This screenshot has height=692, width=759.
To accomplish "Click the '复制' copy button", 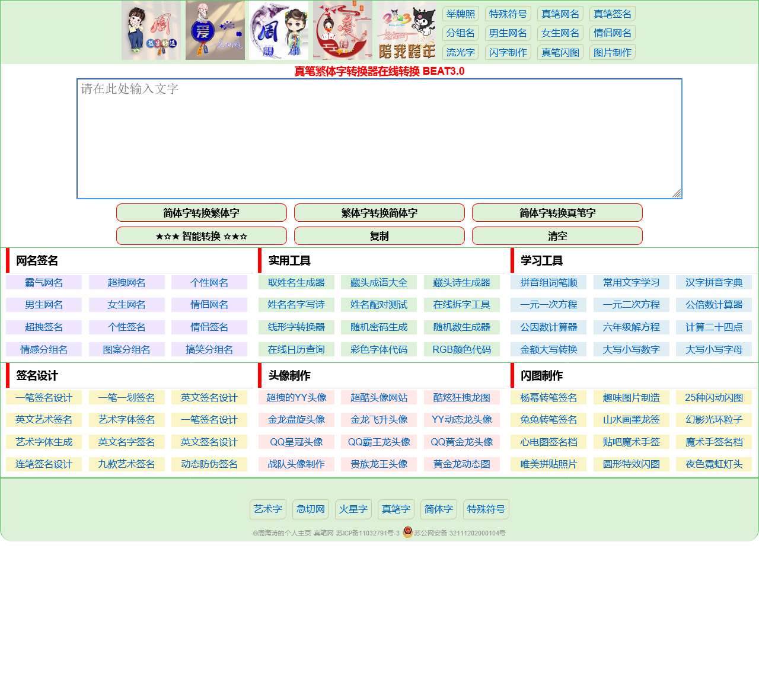I will click(x=379, y=236).
